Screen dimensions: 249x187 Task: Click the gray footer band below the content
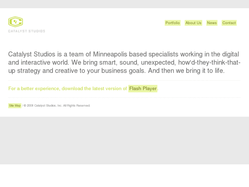[124, 140]
